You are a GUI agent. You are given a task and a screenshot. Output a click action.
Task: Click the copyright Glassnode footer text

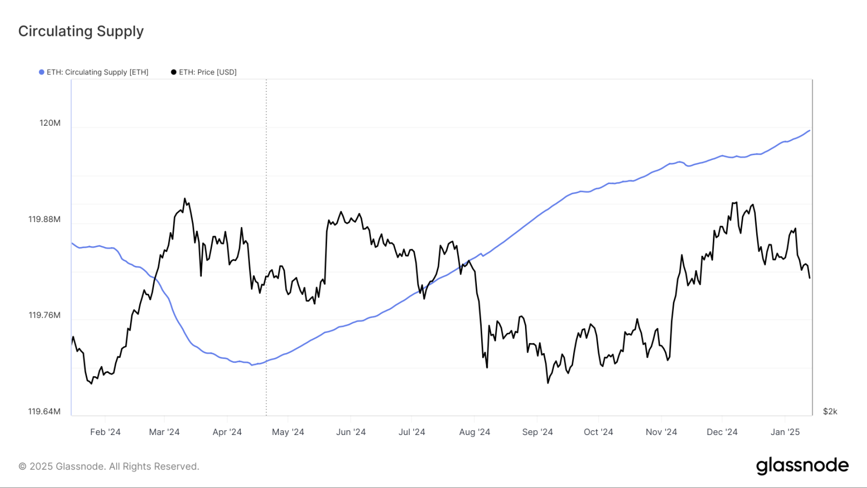[109, 467]
